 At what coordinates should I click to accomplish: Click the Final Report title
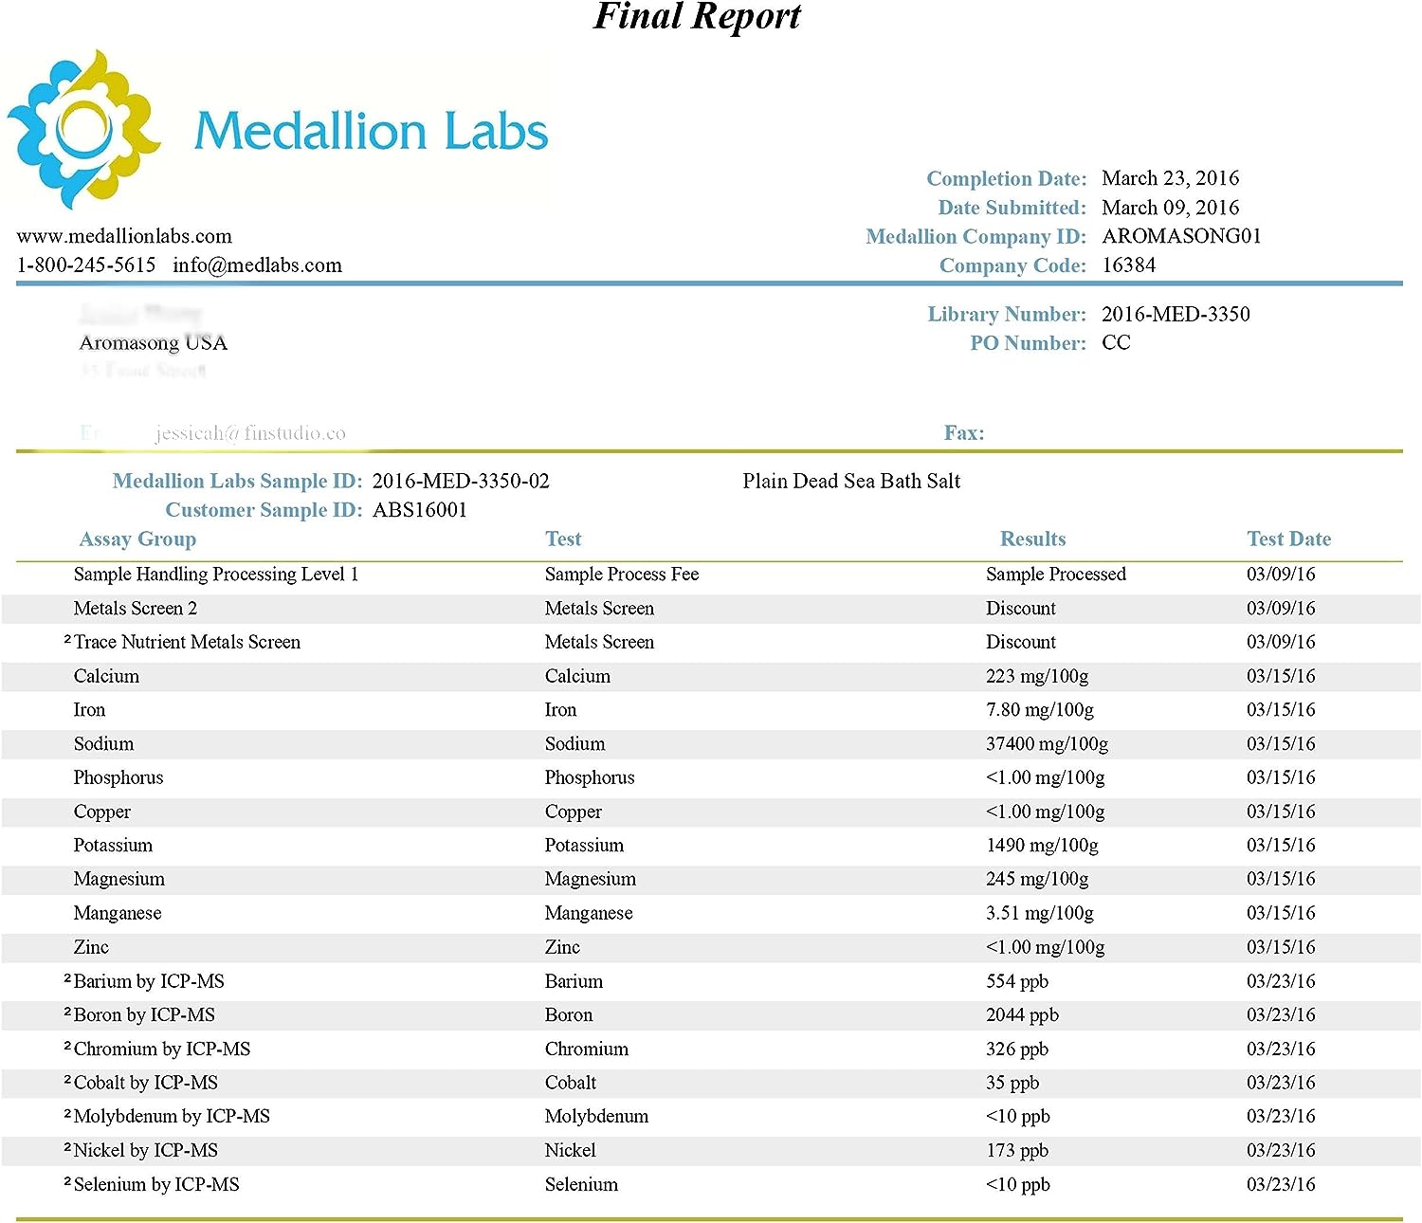click(x=697, y=17)
